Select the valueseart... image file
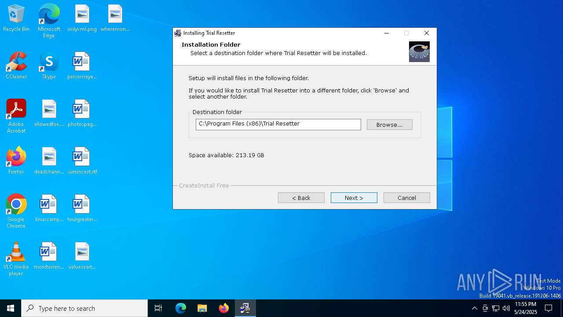This screenshot has height=317, width=563. click(82, 256)
